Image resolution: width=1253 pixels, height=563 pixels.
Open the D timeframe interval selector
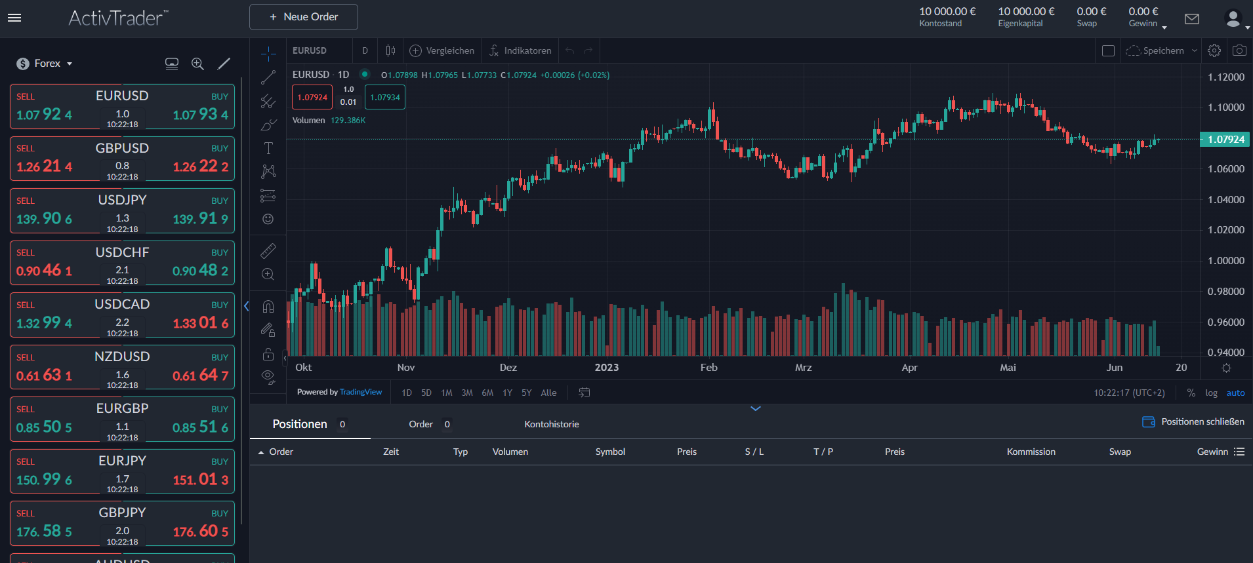click(x=365, y=50)
